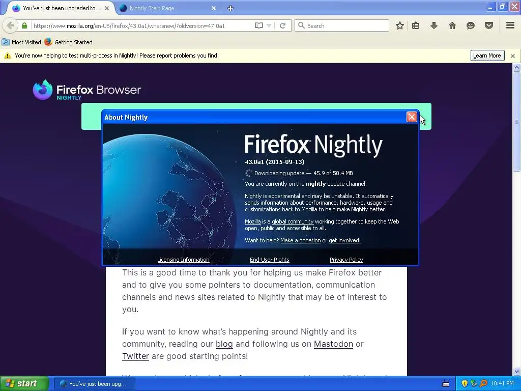Open the Hello chat smiley icon
Viewport: 521px width, 391px height.
471,25
